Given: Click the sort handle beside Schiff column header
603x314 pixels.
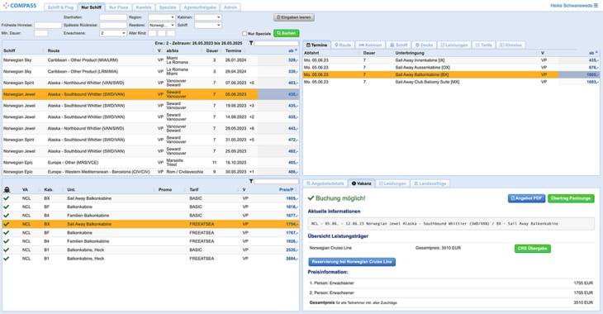Looking at the screenshot, I should [x=43, y=50].
